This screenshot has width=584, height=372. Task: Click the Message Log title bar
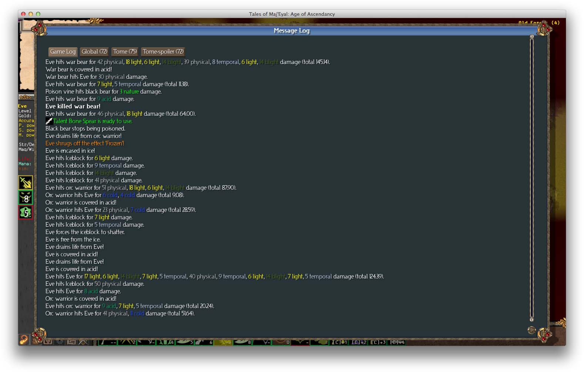(292, 31)
